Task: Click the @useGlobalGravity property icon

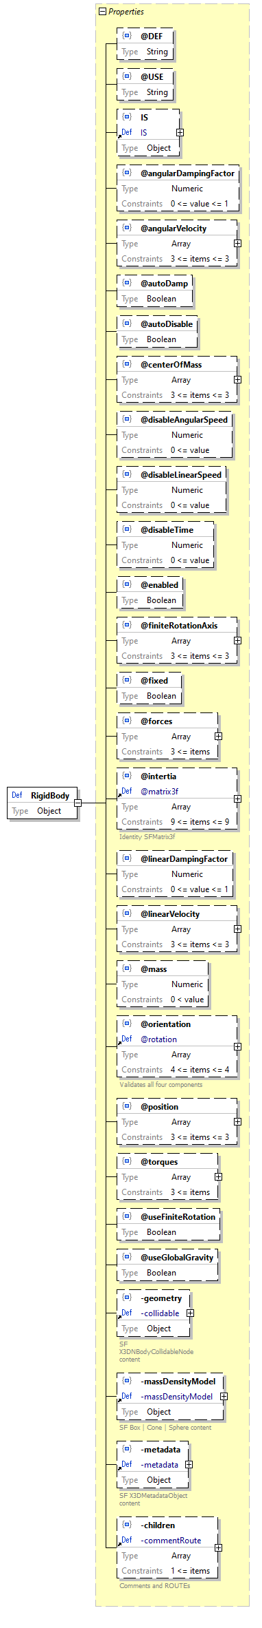Action: tap(127, 1257)
